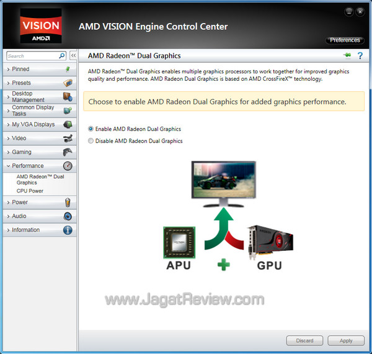
Task: Open the Gaming menu label
Action: [22, 152]
